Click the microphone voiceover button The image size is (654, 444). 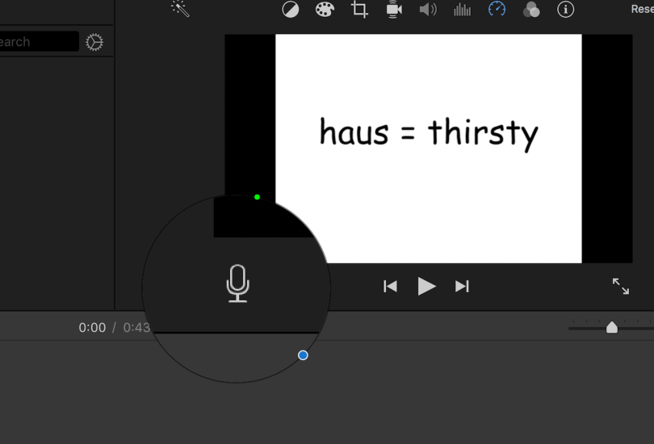pyautogui.click(x=237, y=284)
